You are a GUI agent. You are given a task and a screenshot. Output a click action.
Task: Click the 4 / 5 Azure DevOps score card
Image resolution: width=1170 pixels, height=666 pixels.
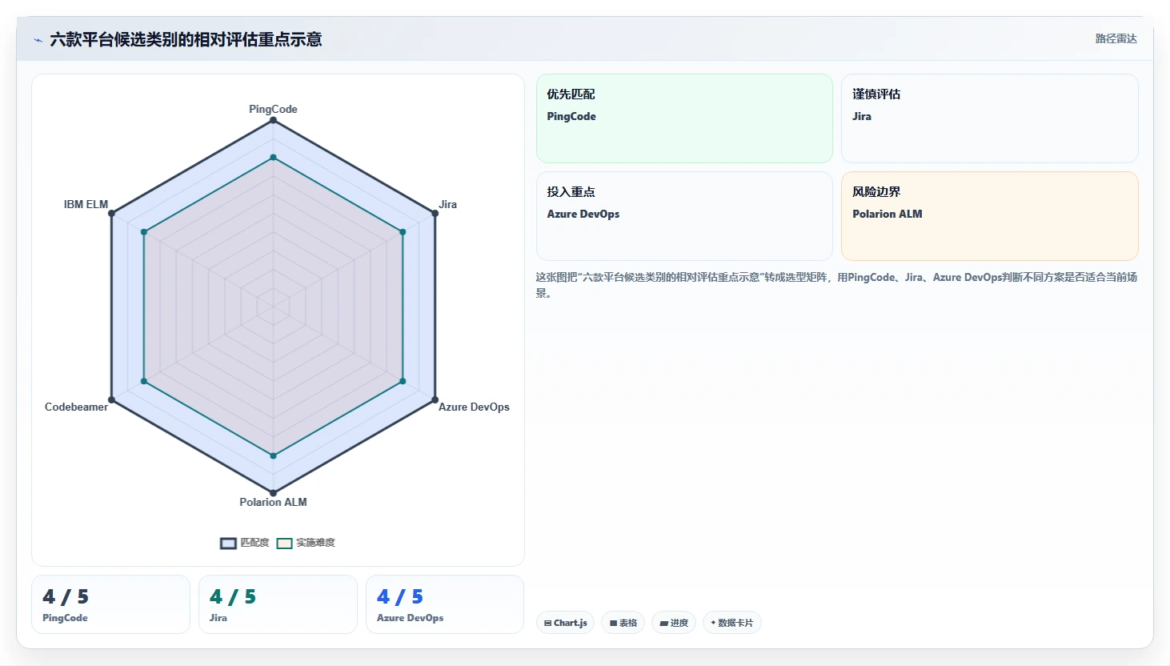445,604
